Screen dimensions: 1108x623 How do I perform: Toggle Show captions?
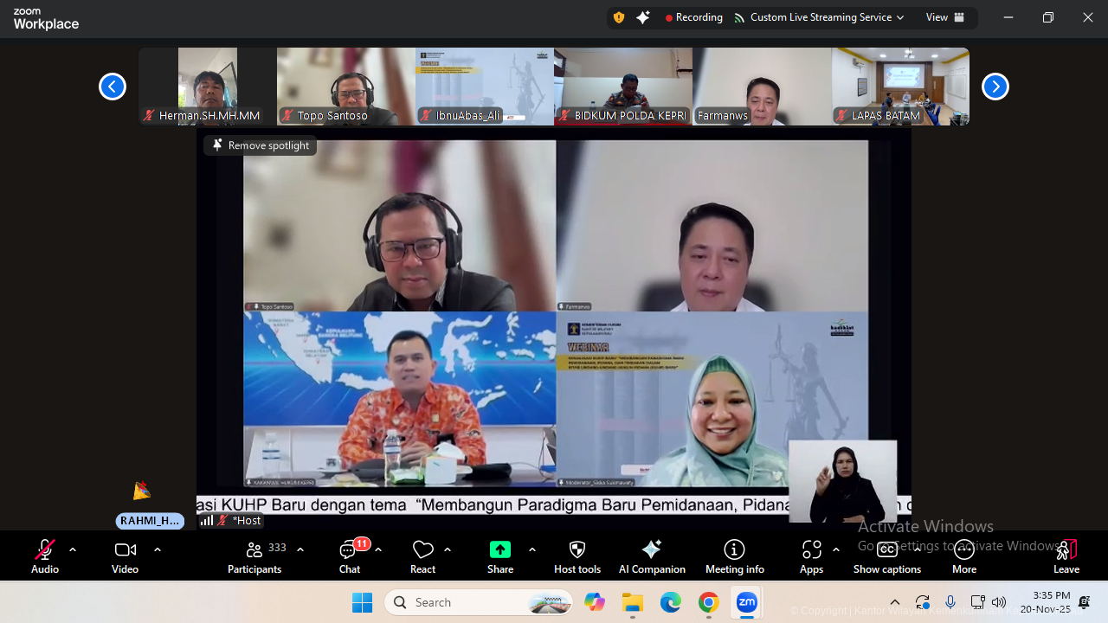(887, 556)
